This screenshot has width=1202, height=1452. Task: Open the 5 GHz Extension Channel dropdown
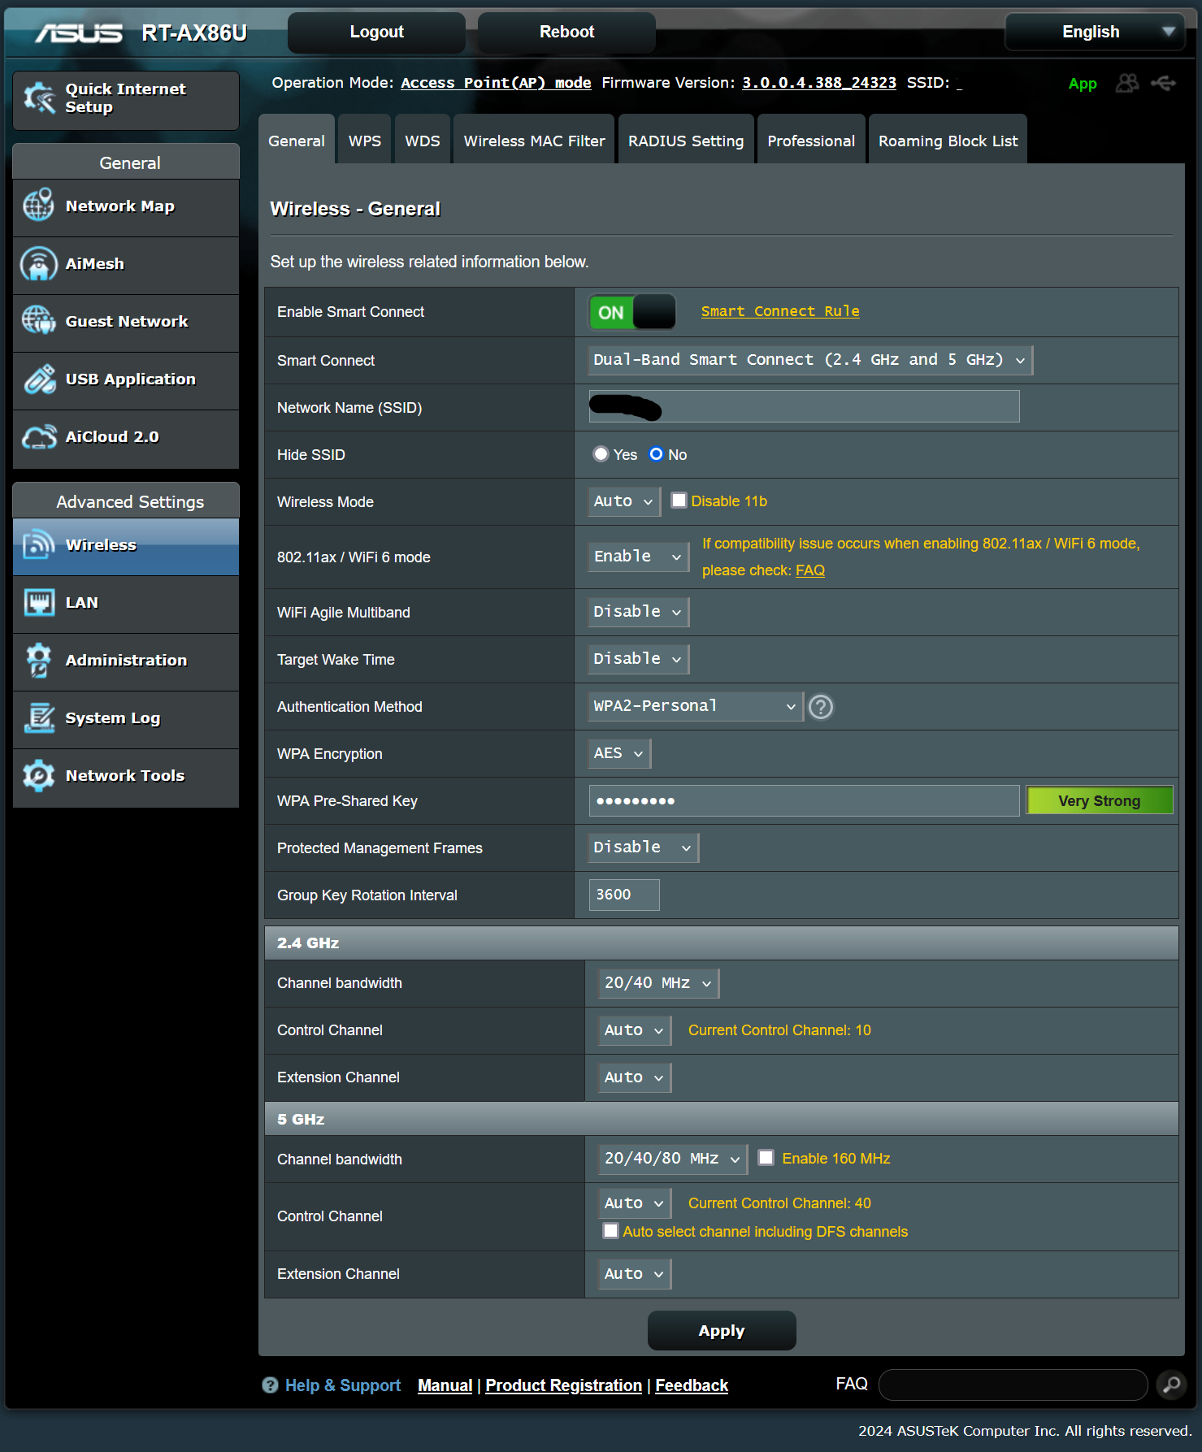coord(636,1274)
